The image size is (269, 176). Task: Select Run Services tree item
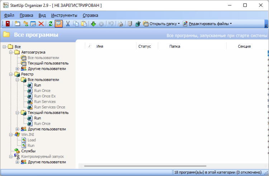(45, 102)
